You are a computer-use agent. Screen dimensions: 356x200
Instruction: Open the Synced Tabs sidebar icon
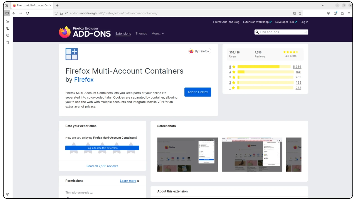[8, 29]
